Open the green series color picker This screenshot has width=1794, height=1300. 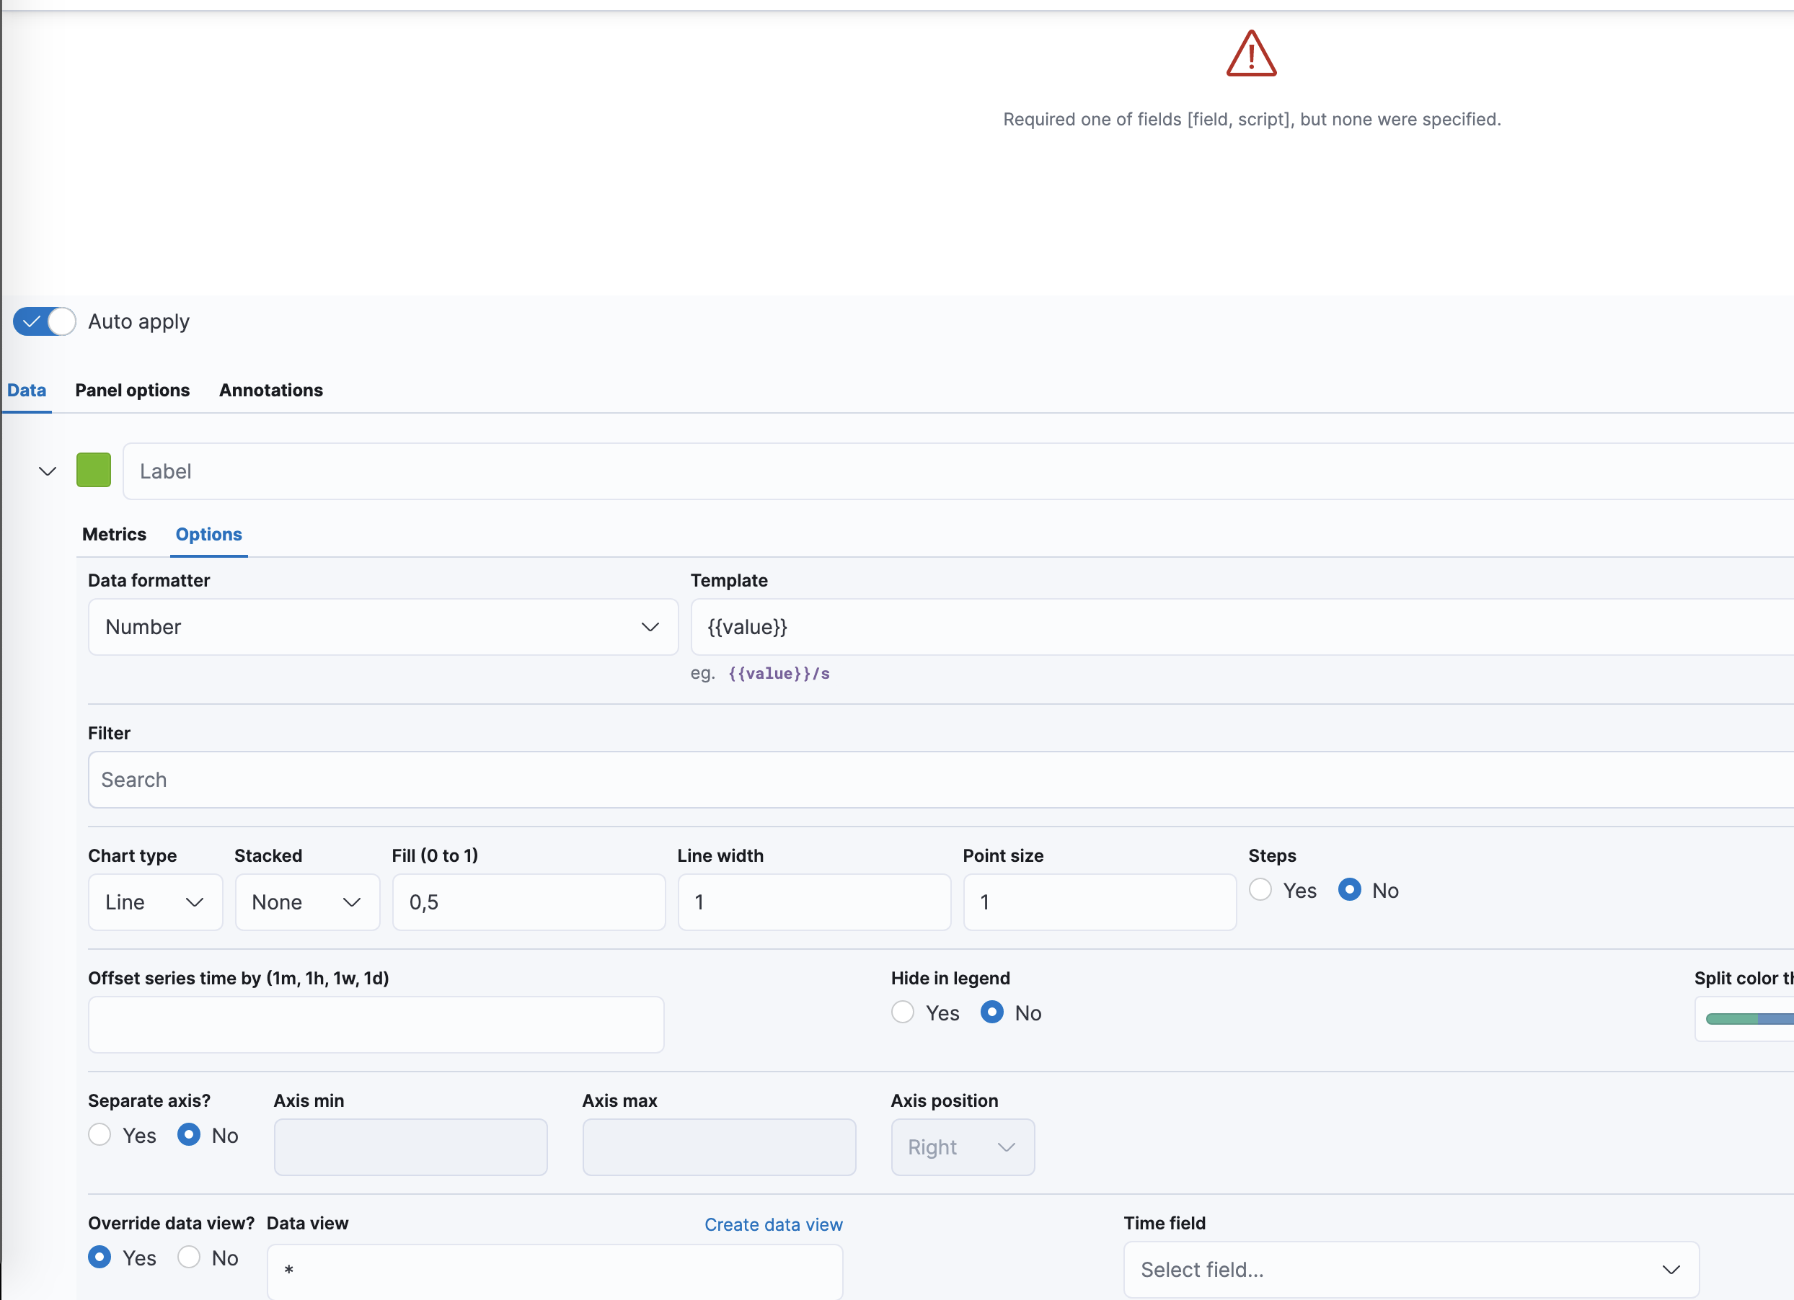pyautogui.click(x=93, y=471)
